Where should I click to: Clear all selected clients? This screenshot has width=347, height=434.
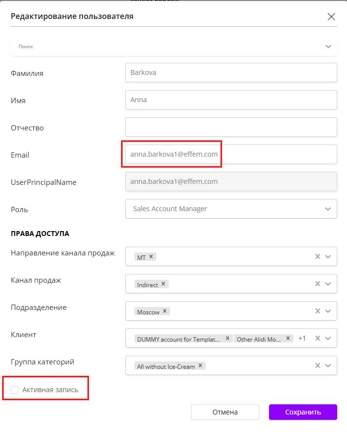[317, 339]
